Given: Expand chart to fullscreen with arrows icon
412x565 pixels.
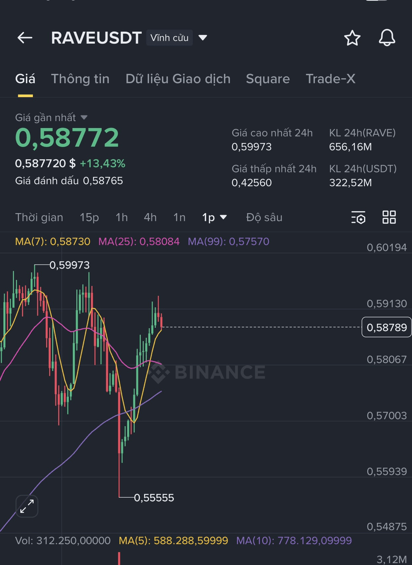Looking at the screenshot, I should click(27, 506).
